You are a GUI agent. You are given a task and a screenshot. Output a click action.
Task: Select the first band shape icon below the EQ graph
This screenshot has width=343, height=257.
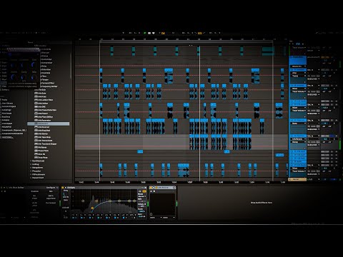(74, 215)
